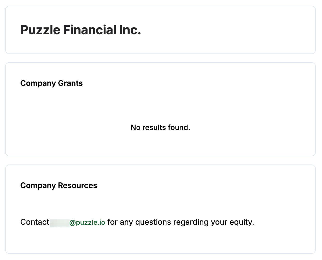
Task: Select the Company Resources heading
Action: pos(59,186)
